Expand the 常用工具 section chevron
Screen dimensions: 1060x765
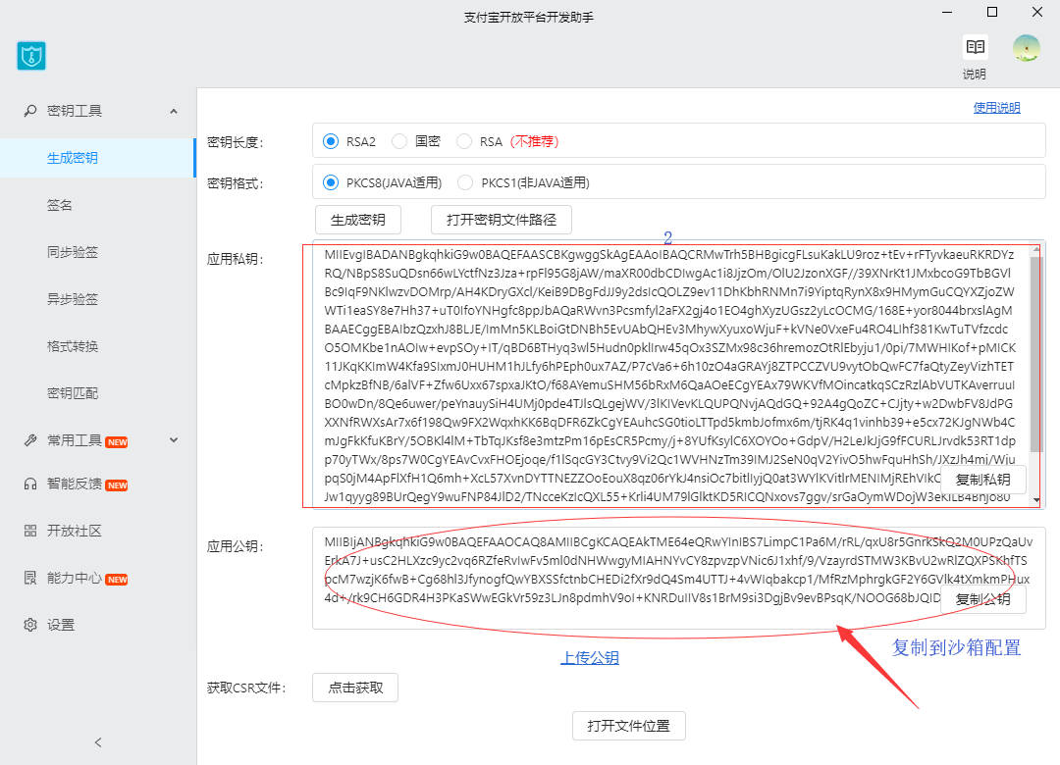point(174,440)
